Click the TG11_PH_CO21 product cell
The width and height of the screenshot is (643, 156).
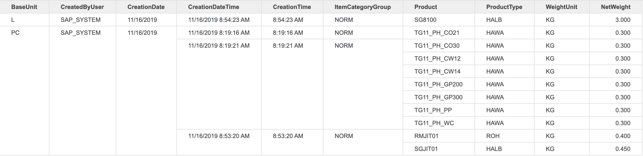pos(437,33)
